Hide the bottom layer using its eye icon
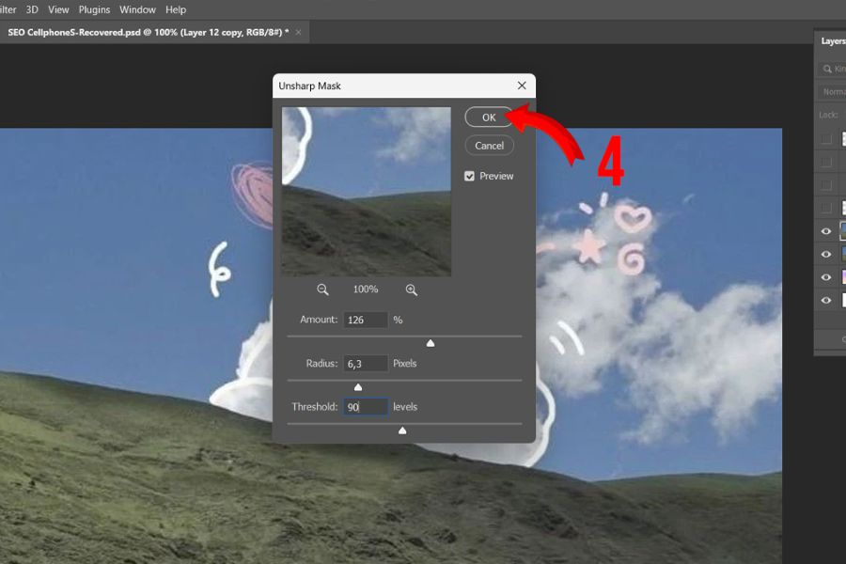Image resolution: width=846 pixels, height=564 pixels. (826, 301)
